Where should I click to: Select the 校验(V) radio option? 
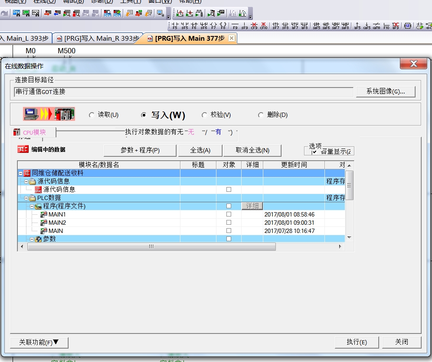204,115
